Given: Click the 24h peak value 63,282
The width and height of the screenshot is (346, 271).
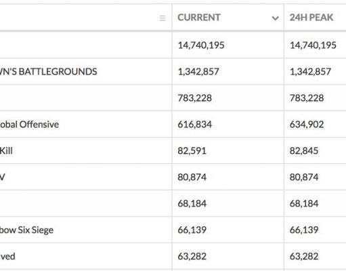Looking at the screenshot, I should [304, 256].
